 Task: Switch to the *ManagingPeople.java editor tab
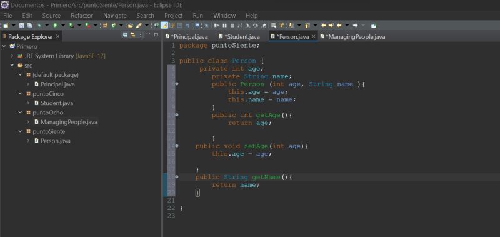tap(352, 37)
